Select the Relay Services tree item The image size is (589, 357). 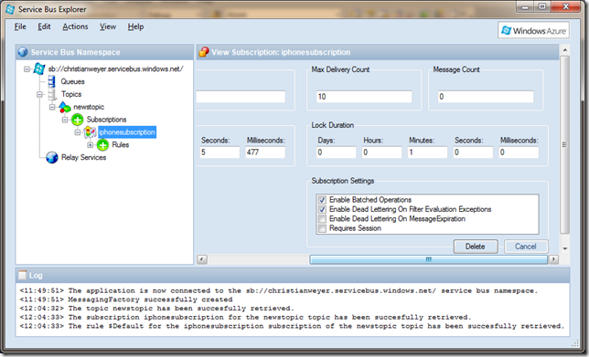pyautogui.click(x=83, y=157)
